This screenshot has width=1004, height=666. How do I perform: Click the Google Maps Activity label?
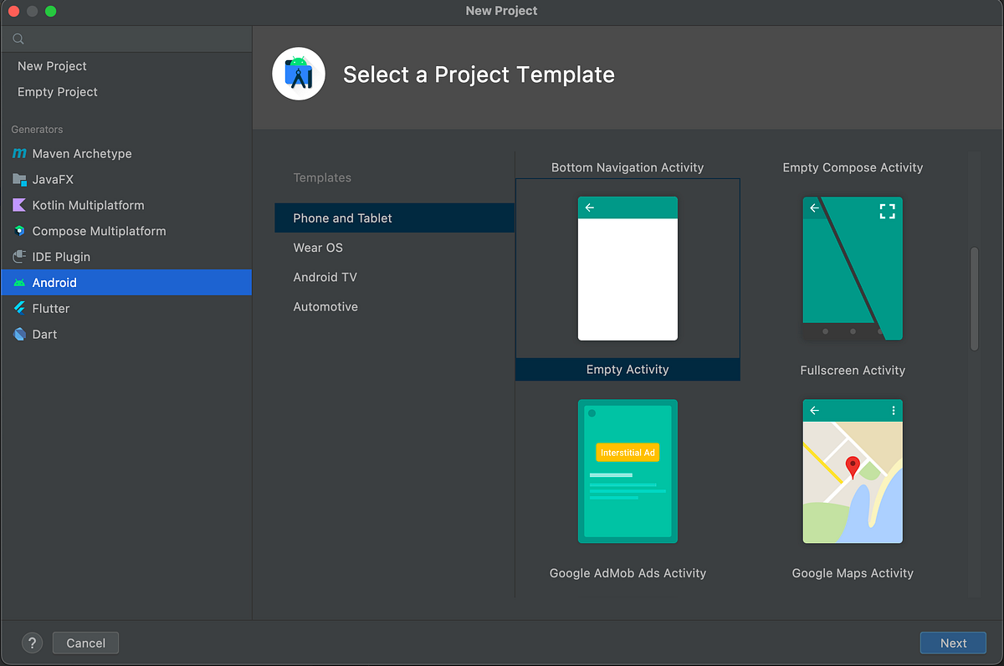(x=853, y=573)
